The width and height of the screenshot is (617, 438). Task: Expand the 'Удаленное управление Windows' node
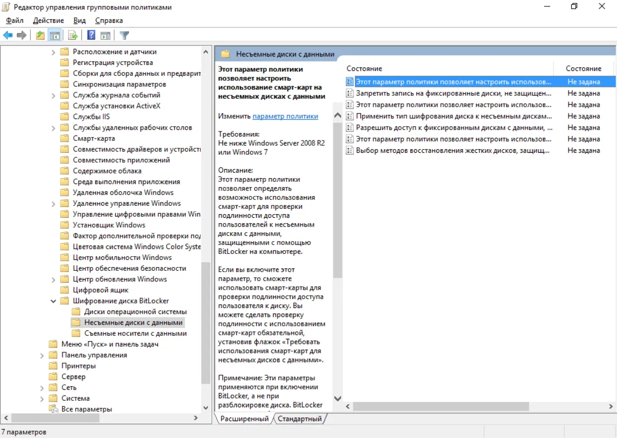pos(54,203)
